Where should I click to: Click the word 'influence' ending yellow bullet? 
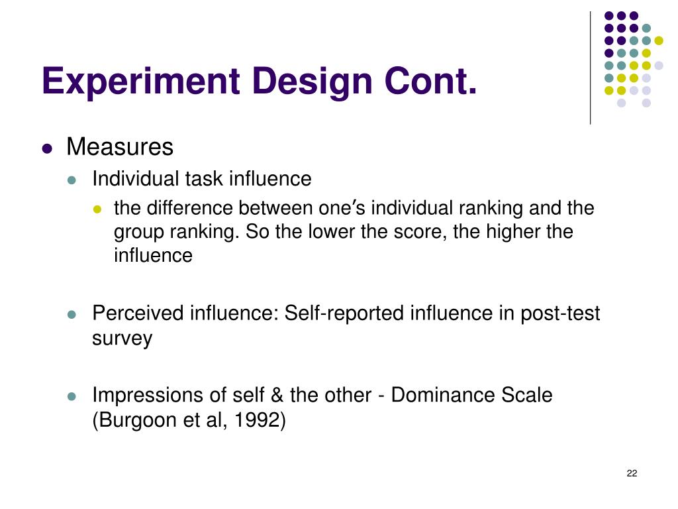153,255
